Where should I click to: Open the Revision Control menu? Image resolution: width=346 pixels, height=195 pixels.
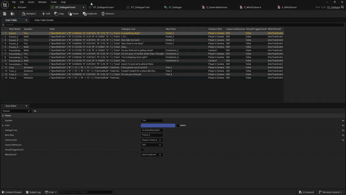[x=331, y=192]
